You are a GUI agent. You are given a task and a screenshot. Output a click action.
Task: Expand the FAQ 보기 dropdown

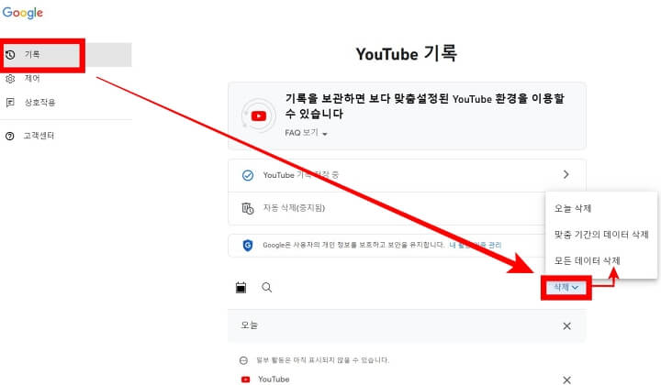tap(306, 133)
